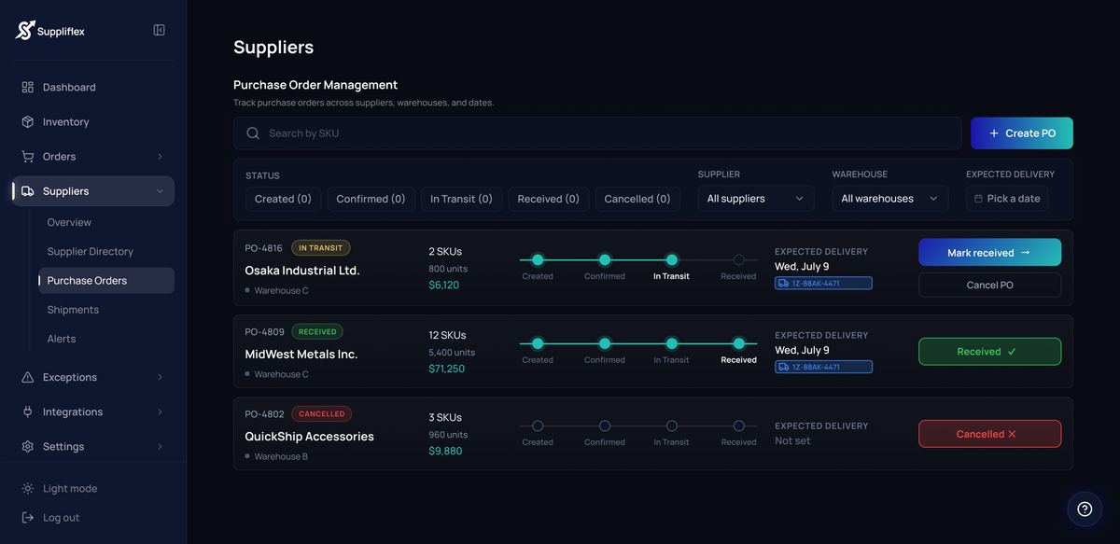Image resolution: width=1120 pixels, height=544 pixels.
Task: Click the Dashboard grid icon
Action: click(x=27, y=87)
